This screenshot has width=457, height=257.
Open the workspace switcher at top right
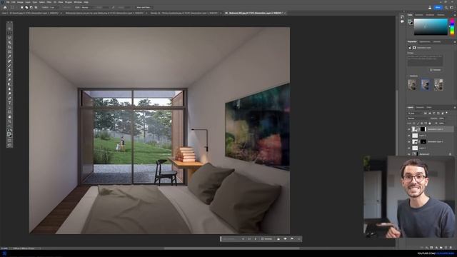click(451, 7)
